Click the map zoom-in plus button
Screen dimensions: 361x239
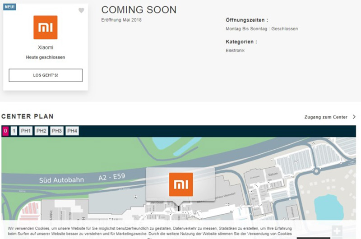[x=337, y=231]
